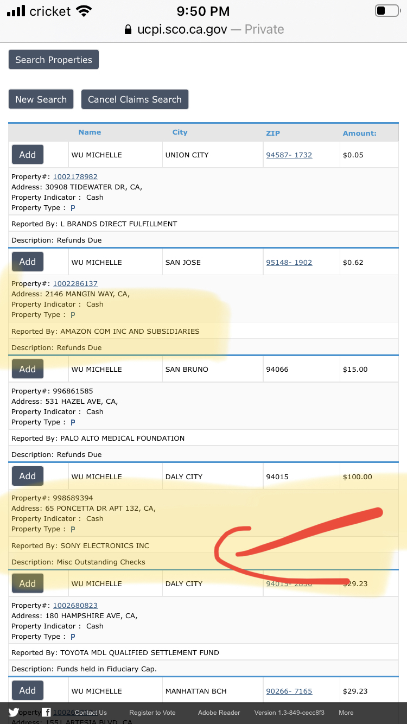Select Reported By SONY ELECTRONICS INC
The image size is (407, 724).
pyautogui.click(x=80, y=545)
